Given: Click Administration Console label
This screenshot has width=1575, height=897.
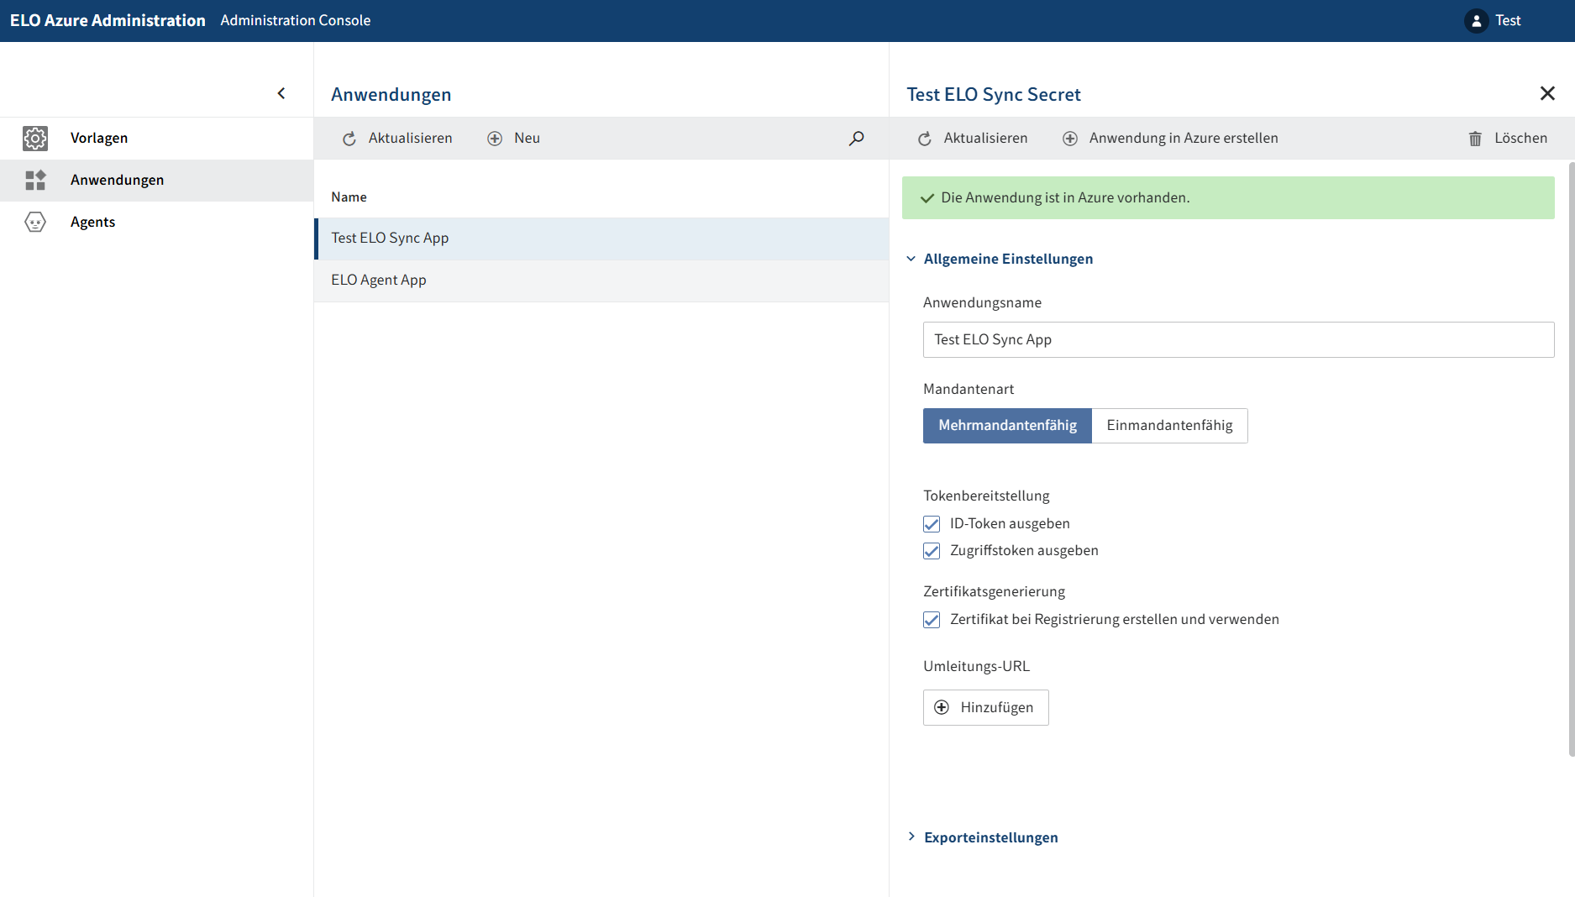Looking at the screenshot, I should pos(295,21).
